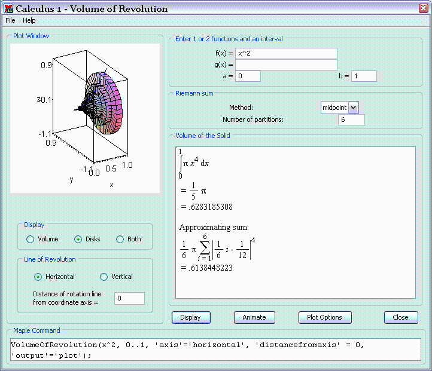
Task: Close the window with the X button
Action: coord(422,8)
